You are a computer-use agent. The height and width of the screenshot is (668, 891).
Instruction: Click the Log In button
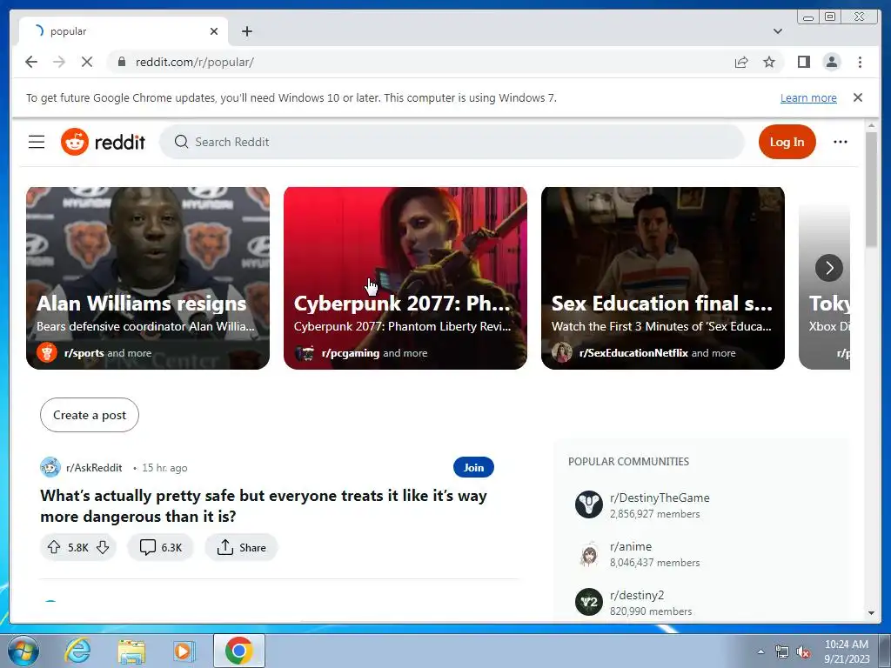point(787,142)
